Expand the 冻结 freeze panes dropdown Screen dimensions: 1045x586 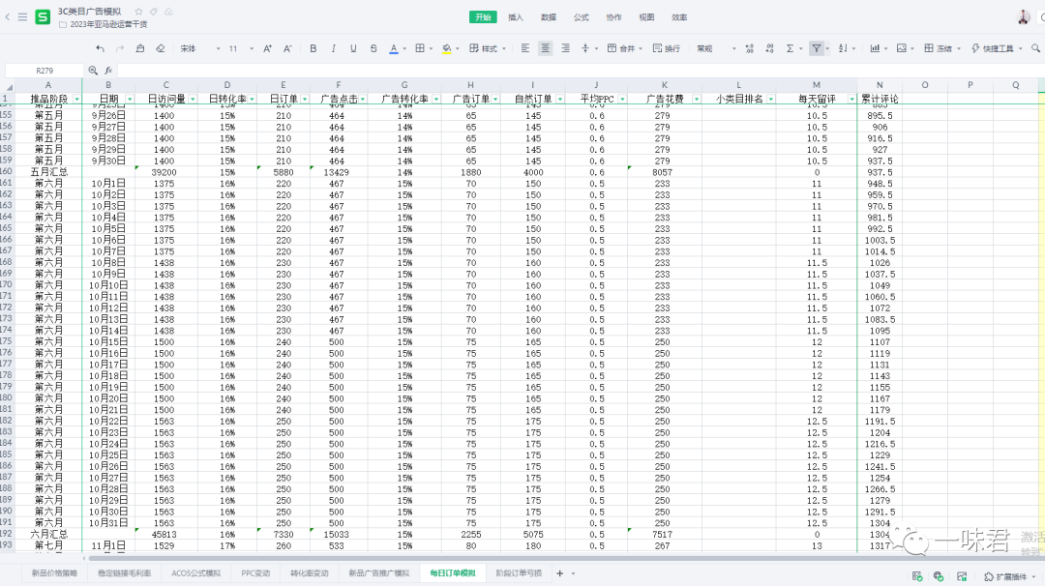pyautogui.click(x=946, y=48)
